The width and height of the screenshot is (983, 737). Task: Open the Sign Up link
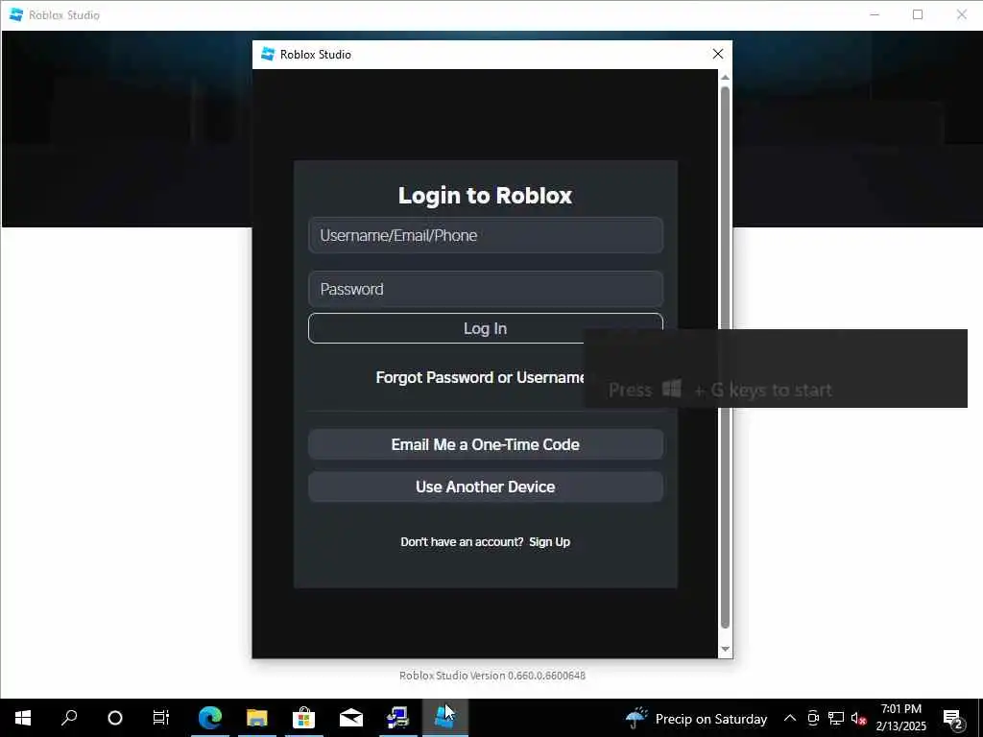click(x=549, y=542)
